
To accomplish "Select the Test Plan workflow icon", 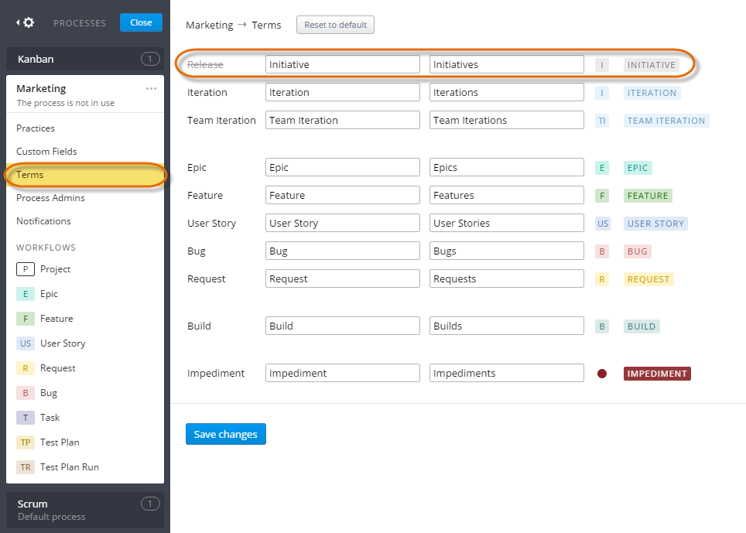I will [x=24, y=442].
